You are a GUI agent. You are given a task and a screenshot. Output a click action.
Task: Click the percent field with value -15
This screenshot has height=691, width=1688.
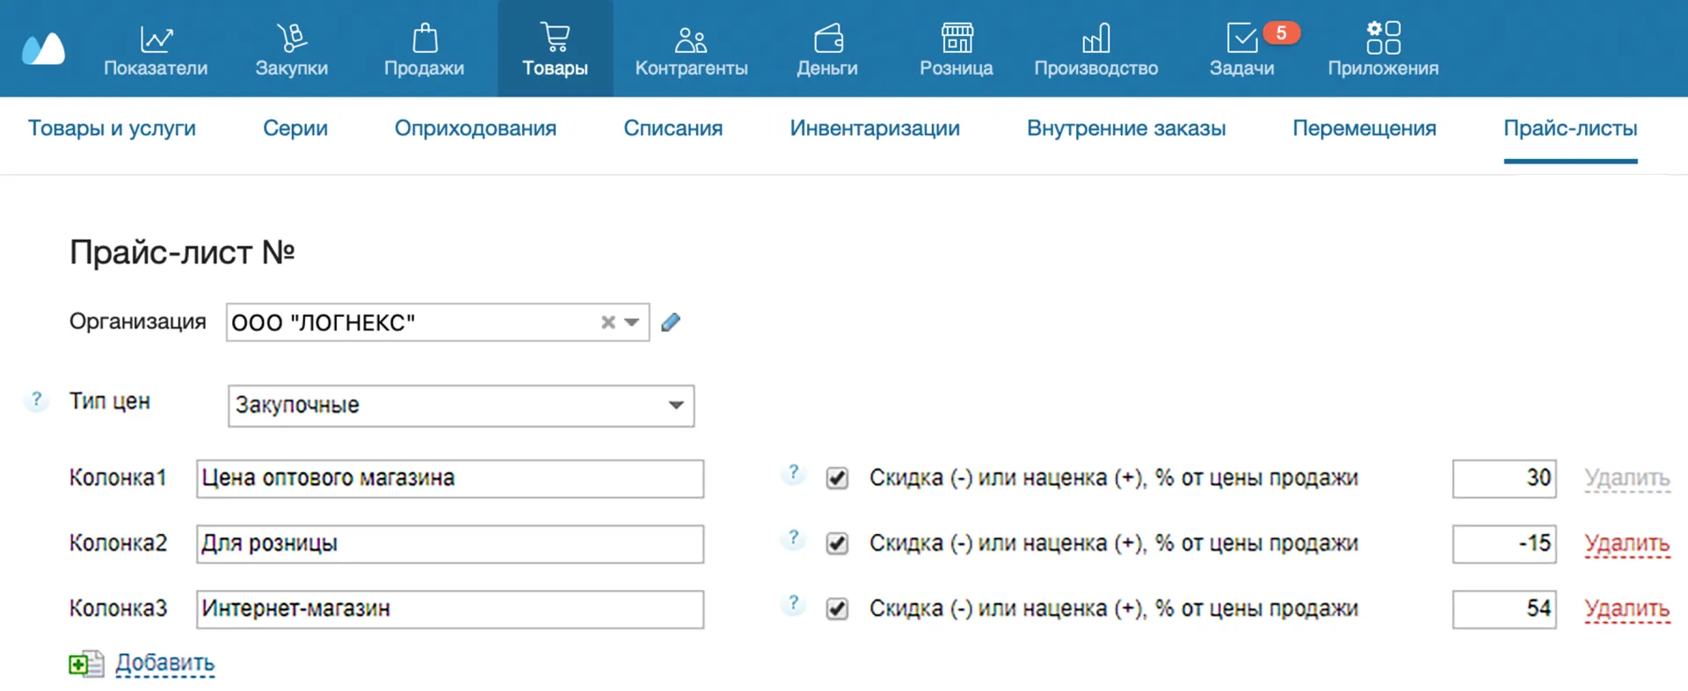click(x=1504, y=543)
